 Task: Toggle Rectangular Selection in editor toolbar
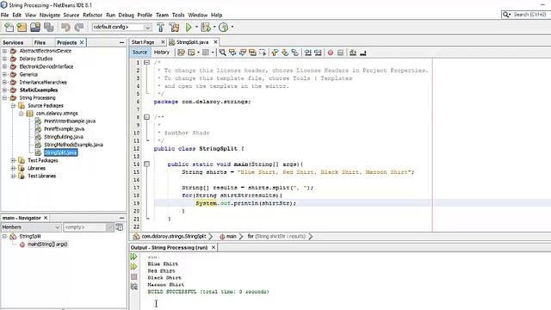coord(263,53)
